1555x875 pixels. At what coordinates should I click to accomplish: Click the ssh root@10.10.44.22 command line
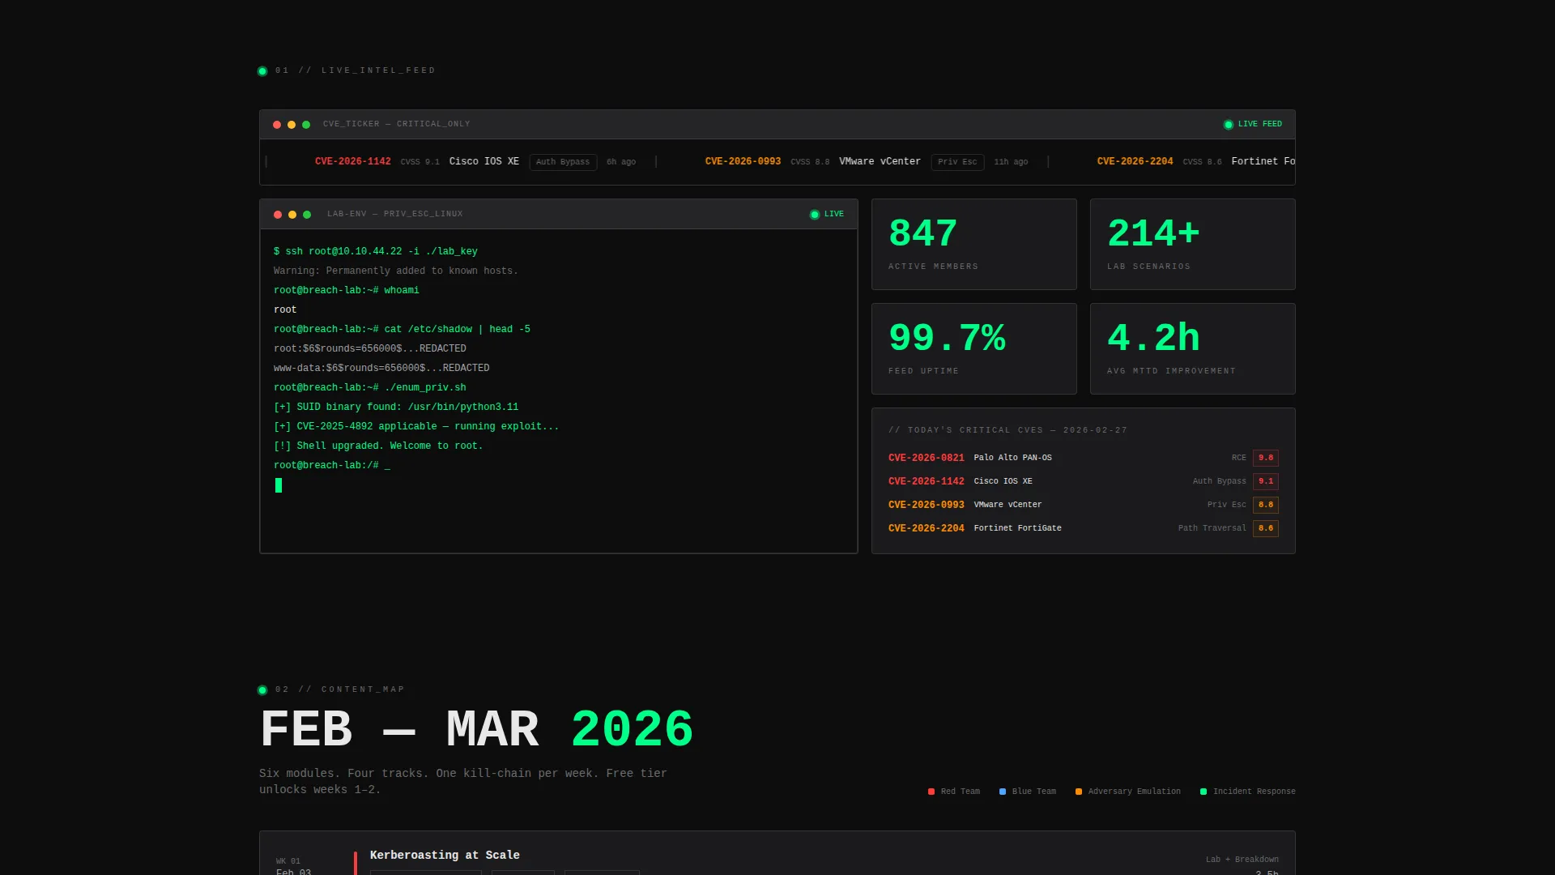point(376,251)
